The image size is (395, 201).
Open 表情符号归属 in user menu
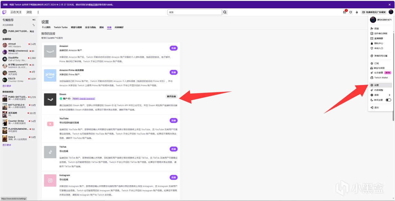point(381,56)
